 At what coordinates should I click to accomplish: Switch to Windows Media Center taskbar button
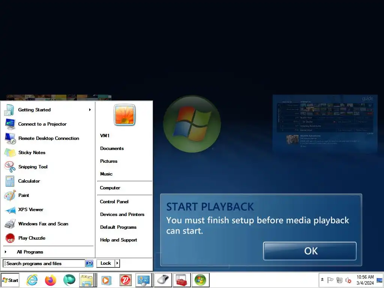coord(200,280)
